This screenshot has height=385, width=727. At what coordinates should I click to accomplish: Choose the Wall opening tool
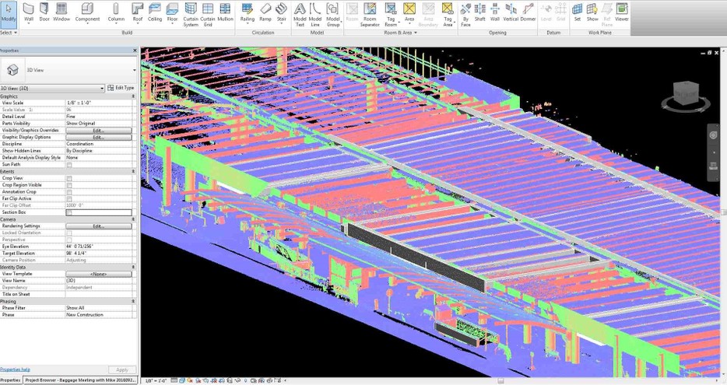(495, 13)
